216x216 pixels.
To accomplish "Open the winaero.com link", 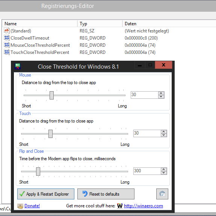I will click(x=143, y=206).
